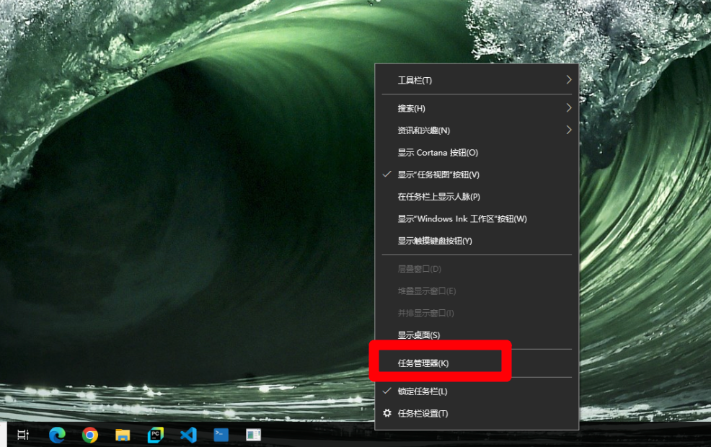Open File Explorer on the taskbar
711x447 pixels.
pos(123,435)
